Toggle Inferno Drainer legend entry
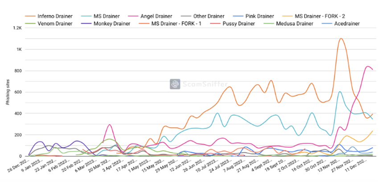The height and width of the screenshot is (182, 379). click(49, 16)
